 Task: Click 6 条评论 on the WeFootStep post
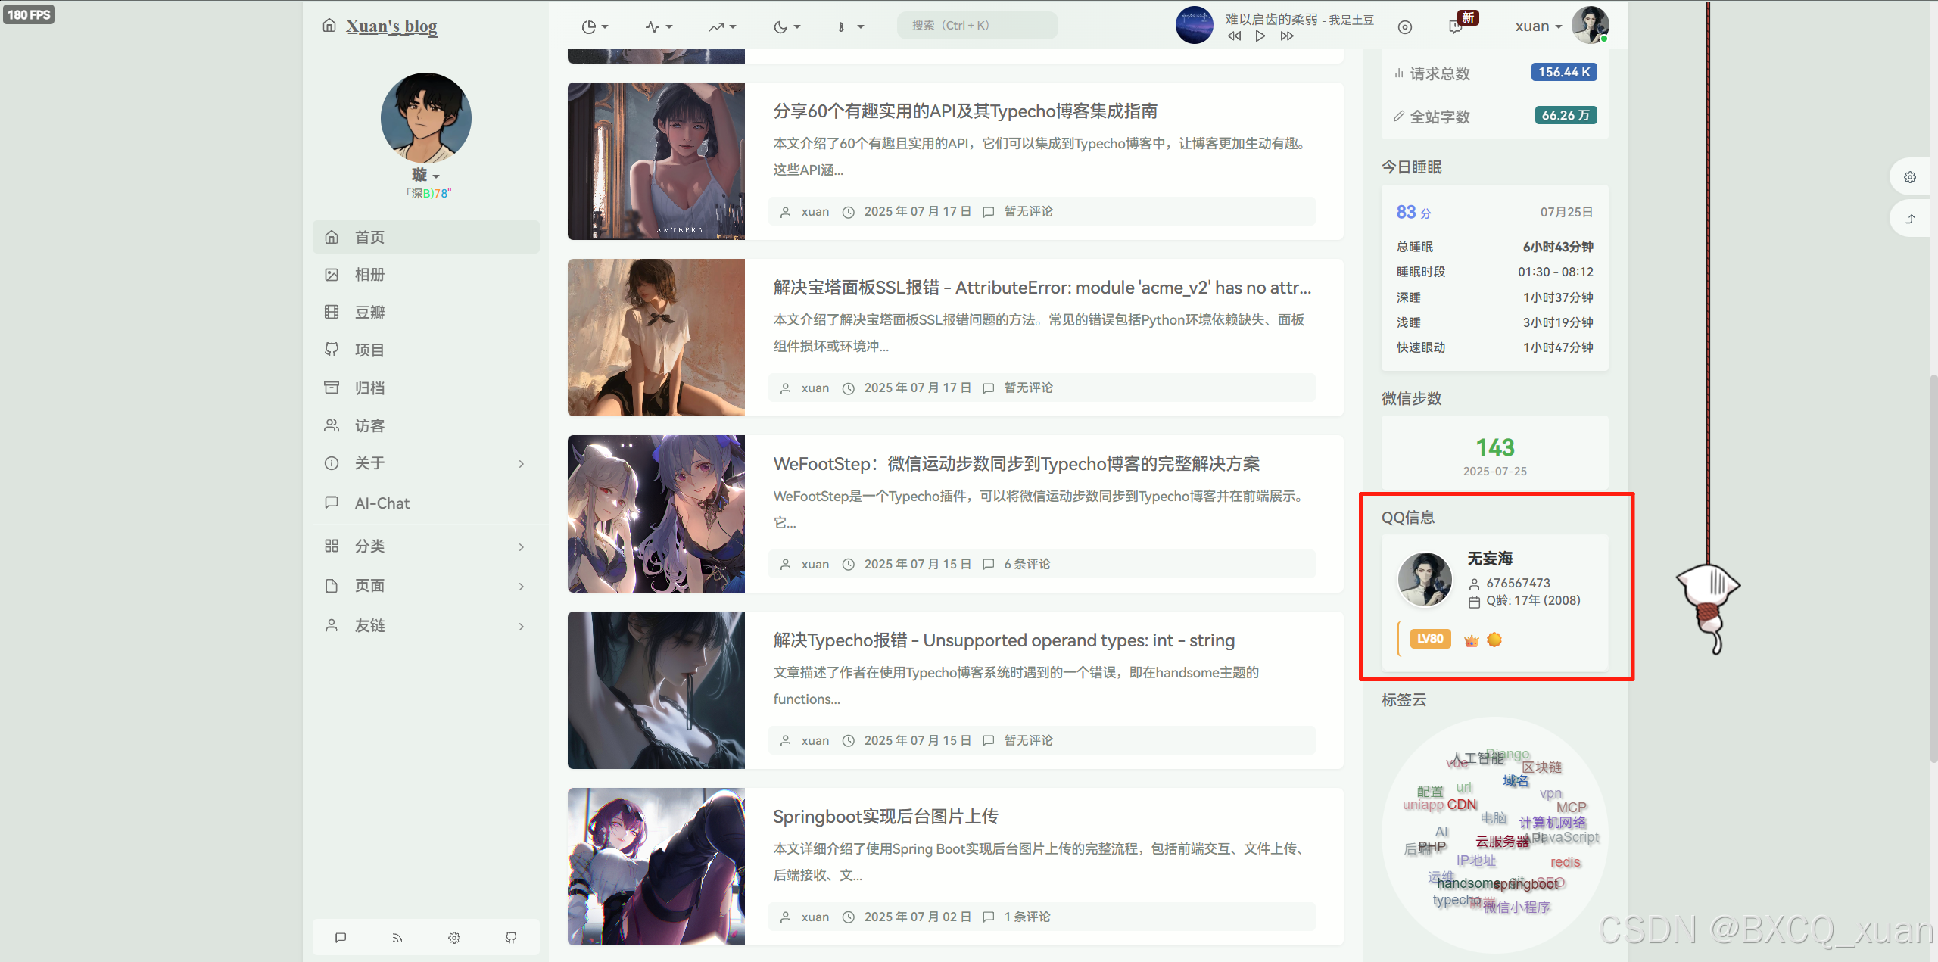click(x=1027, y=564)
